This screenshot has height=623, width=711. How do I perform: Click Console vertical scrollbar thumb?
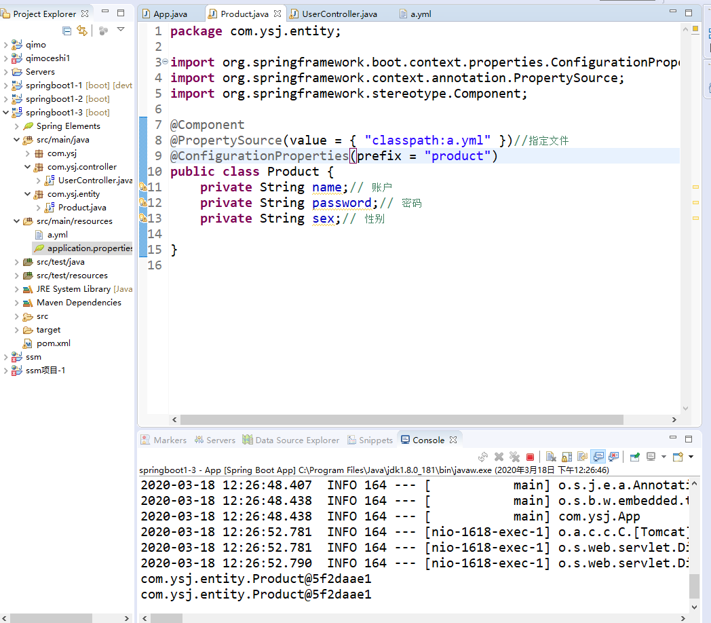tap(694, 587)
